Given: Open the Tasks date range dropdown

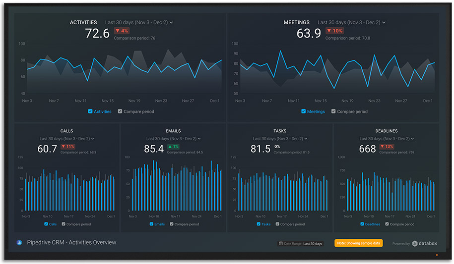Looking at the screenshot, I should (x=280, y=139).
